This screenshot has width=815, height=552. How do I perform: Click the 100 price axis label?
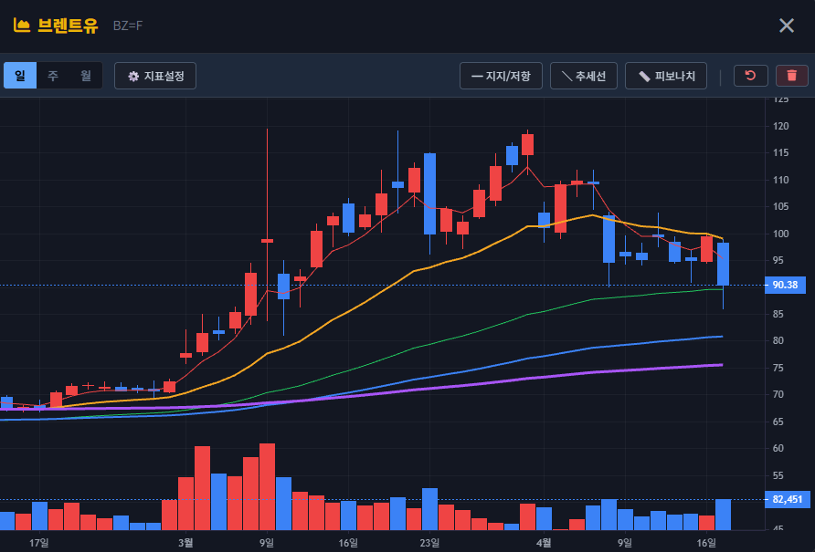780,234
